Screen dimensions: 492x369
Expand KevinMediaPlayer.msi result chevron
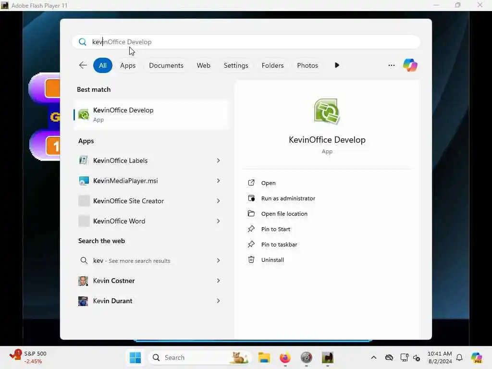[219, 181]
